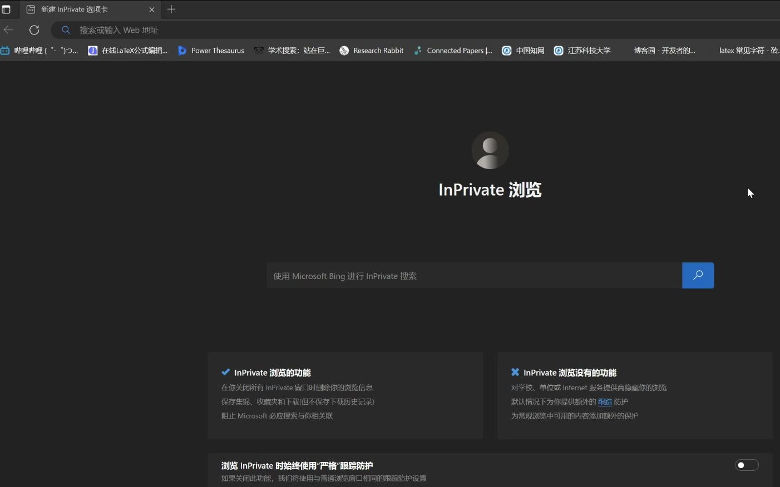780x487 pixels.
Task: Open the 学术搜索 bookmark
Action: pyautogui.click(x=292, y=51)
